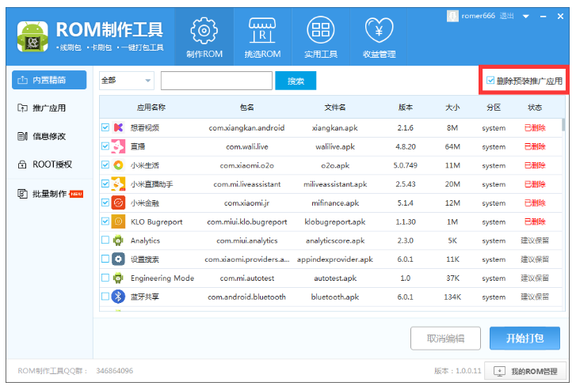Select 批量制作 in the sidebar
The height and width of the screenshot is (386, 576).
point(49,194)
